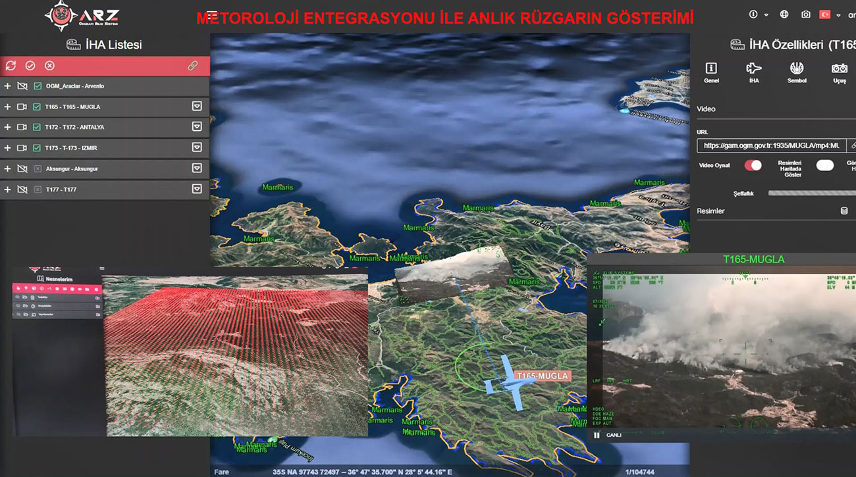Click the chain link icon in İHA list toolbar
The height and width of the screenshot is (477, 856).
click(x=193, y=66)
